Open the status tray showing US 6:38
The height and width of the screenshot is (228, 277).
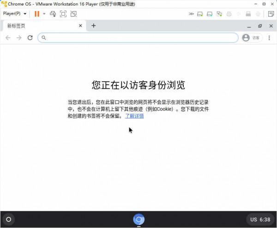[260, 220]
